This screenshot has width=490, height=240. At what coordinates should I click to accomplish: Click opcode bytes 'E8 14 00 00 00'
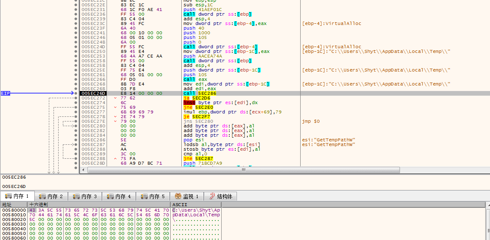point(141,93)
